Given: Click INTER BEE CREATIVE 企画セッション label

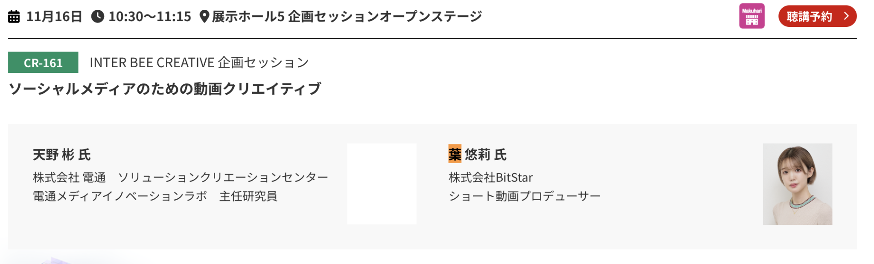Looking at the screenshot, I should click(x=199, y=63).
